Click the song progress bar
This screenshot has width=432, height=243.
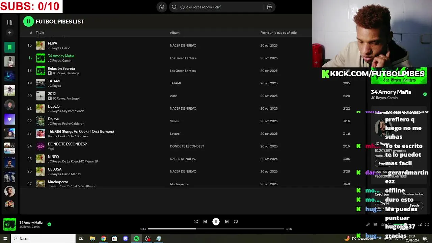[216, 229]
